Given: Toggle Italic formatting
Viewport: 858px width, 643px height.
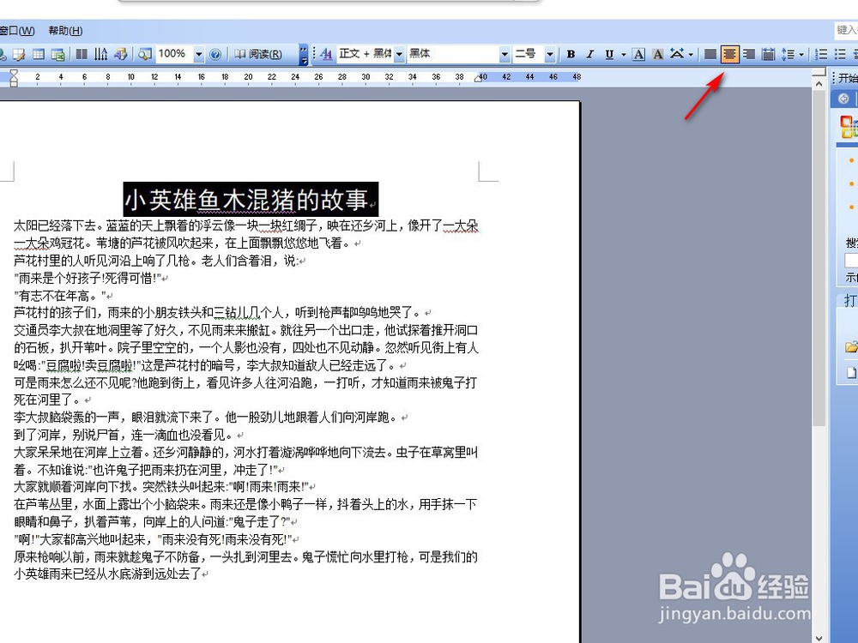Looking at the screenshot, I should [x=590, y=54].
